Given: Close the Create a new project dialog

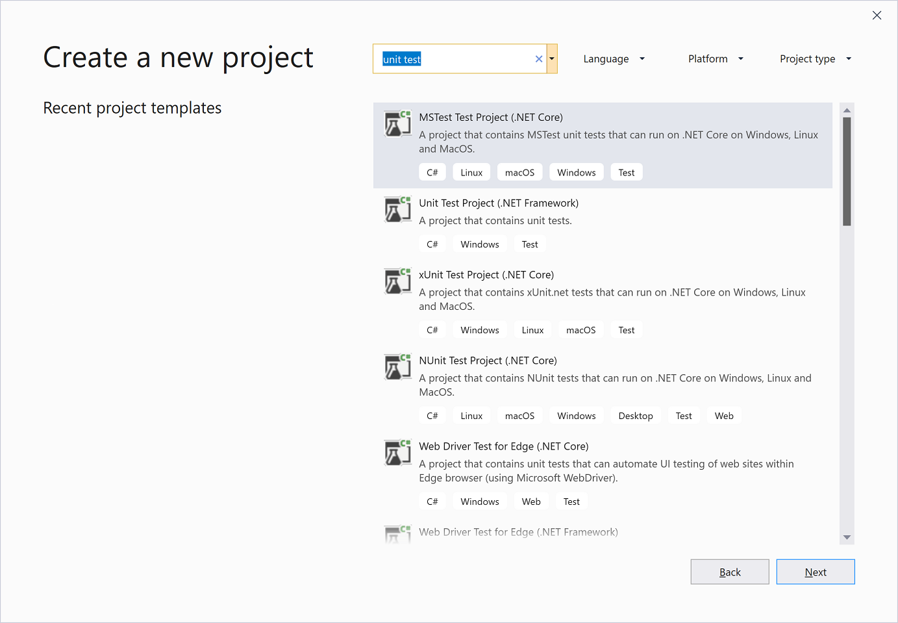Looking at the screenshot, I should pyautogui.click(x=877, y=16).
